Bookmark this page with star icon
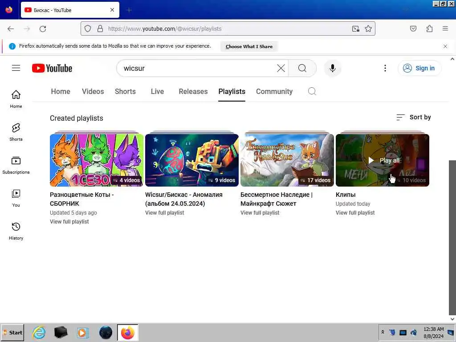 368,28
